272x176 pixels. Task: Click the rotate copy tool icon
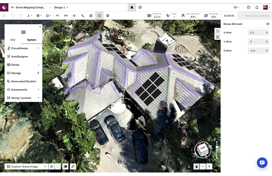coord(91,15)
